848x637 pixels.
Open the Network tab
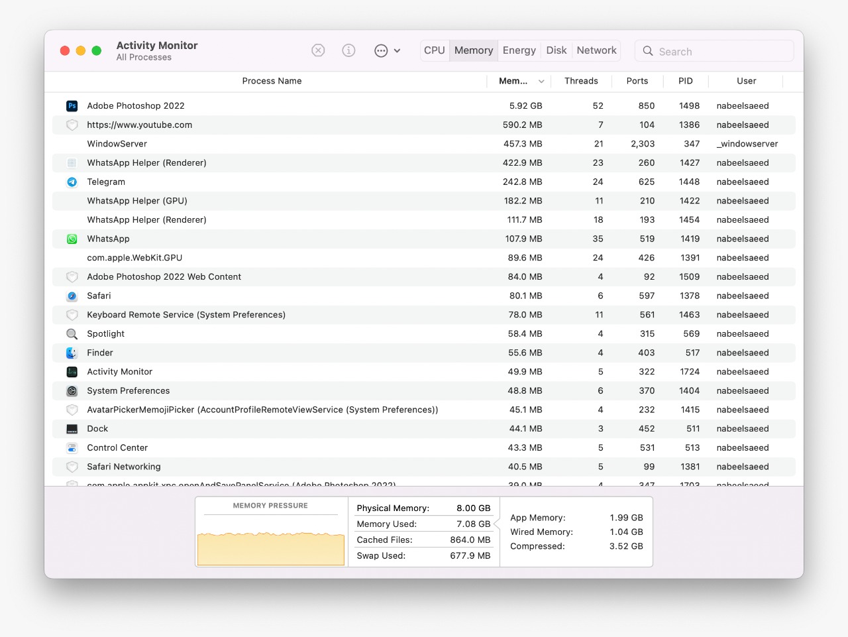pyautogui.click(x=597, y=50)
